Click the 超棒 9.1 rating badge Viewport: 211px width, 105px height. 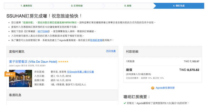point(10,74)
